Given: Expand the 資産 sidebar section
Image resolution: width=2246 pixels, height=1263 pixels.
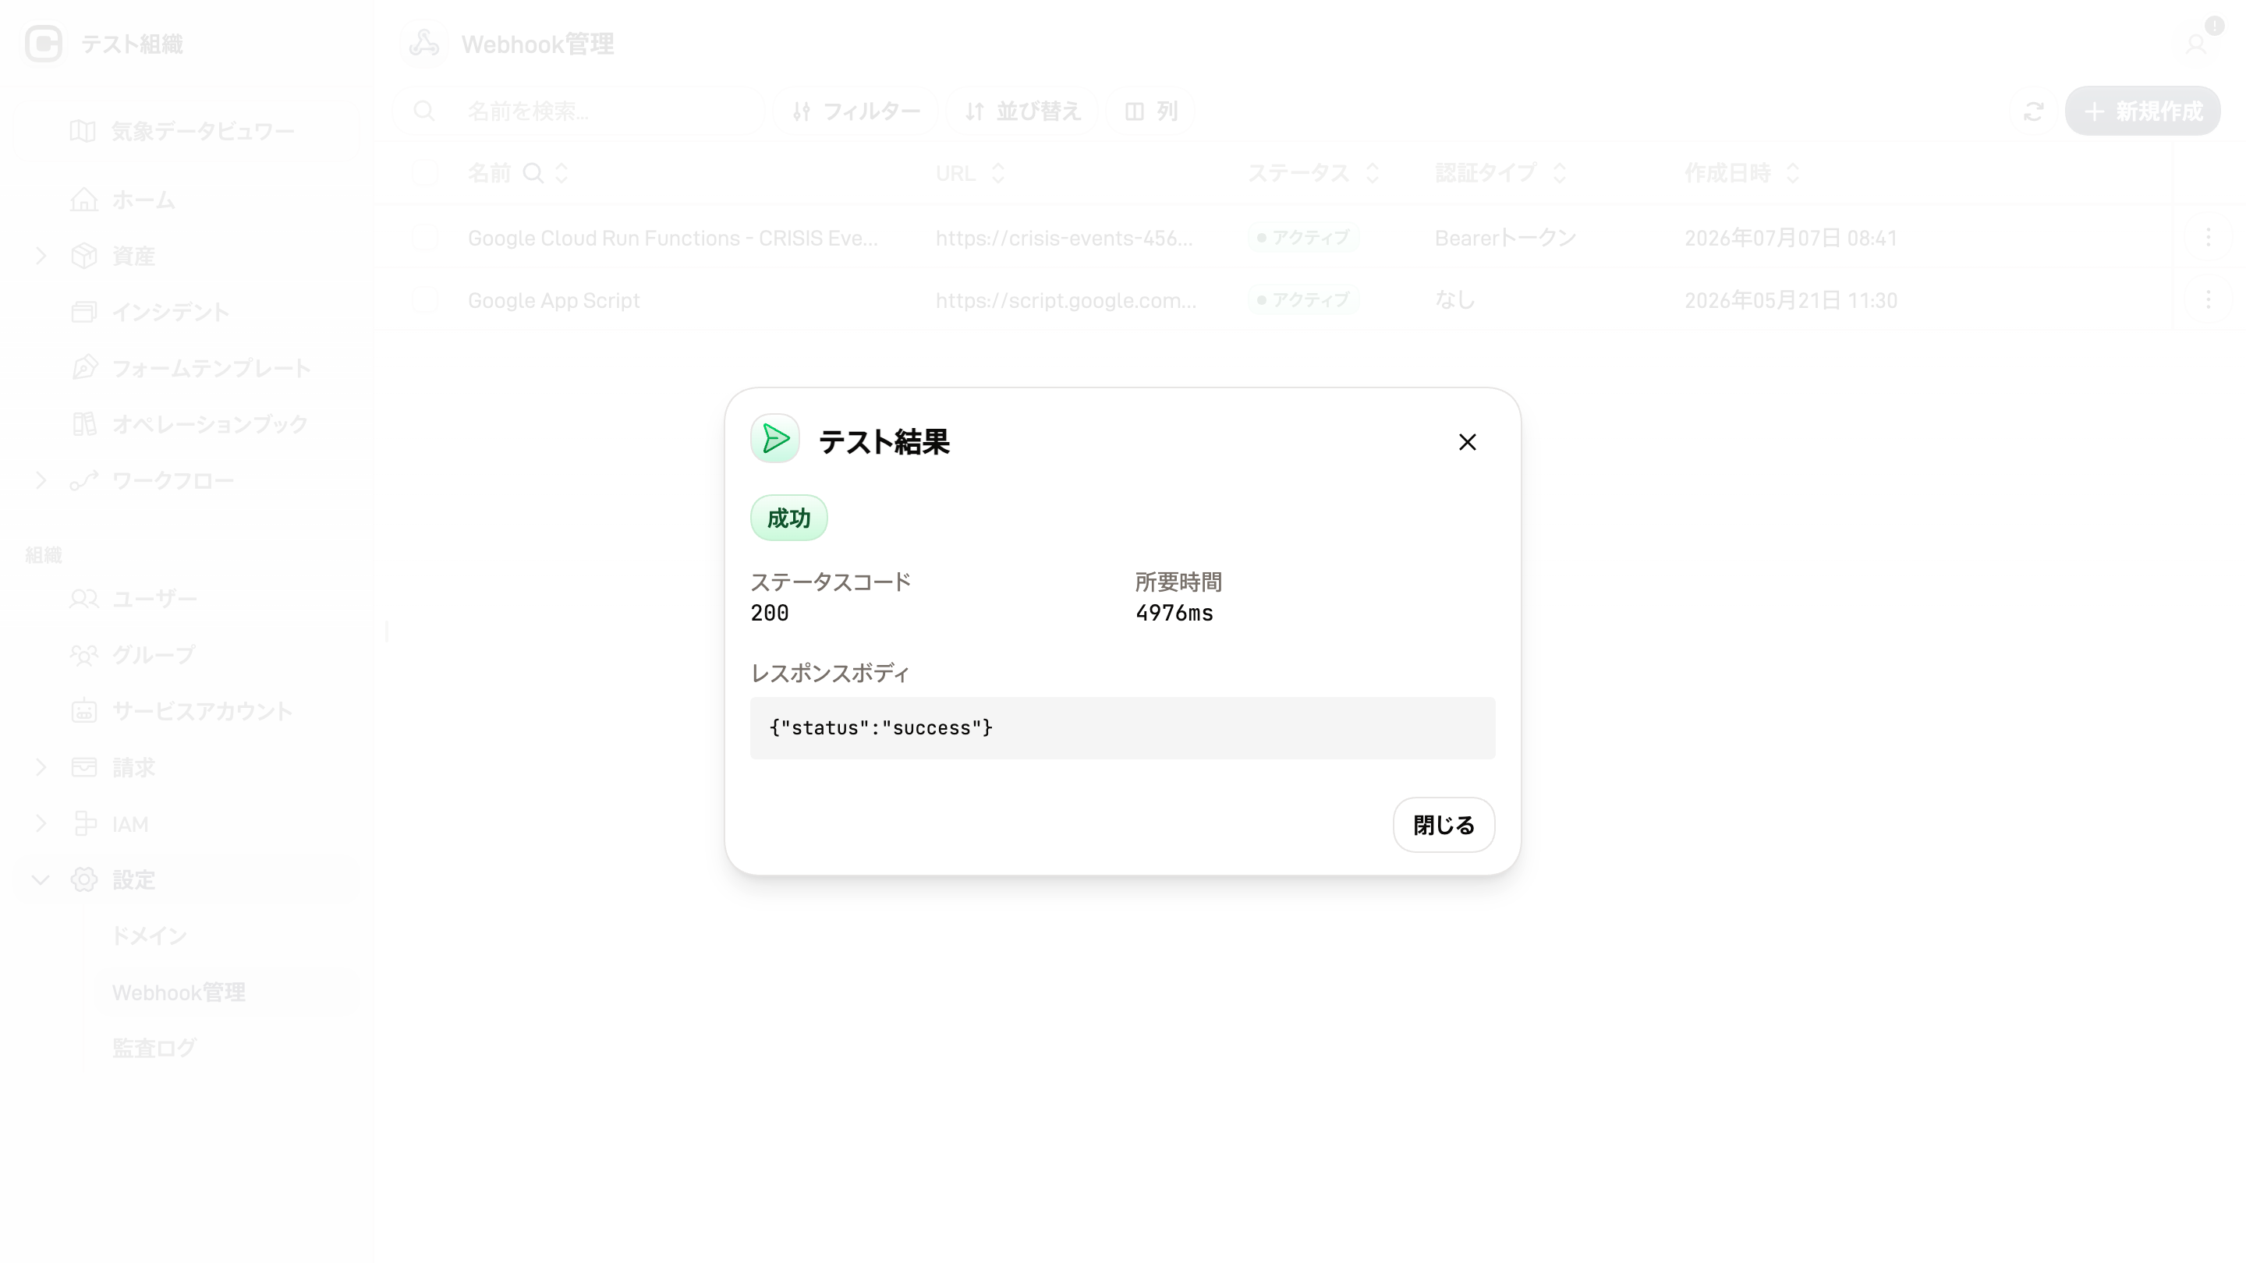Looking at the screenshot, I should tap(41, 256).
